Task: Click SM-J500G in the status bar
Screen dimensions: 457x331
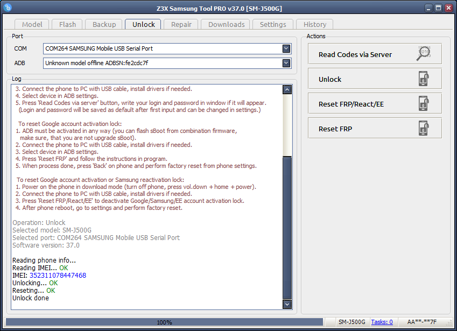Action: pos(352,322)
